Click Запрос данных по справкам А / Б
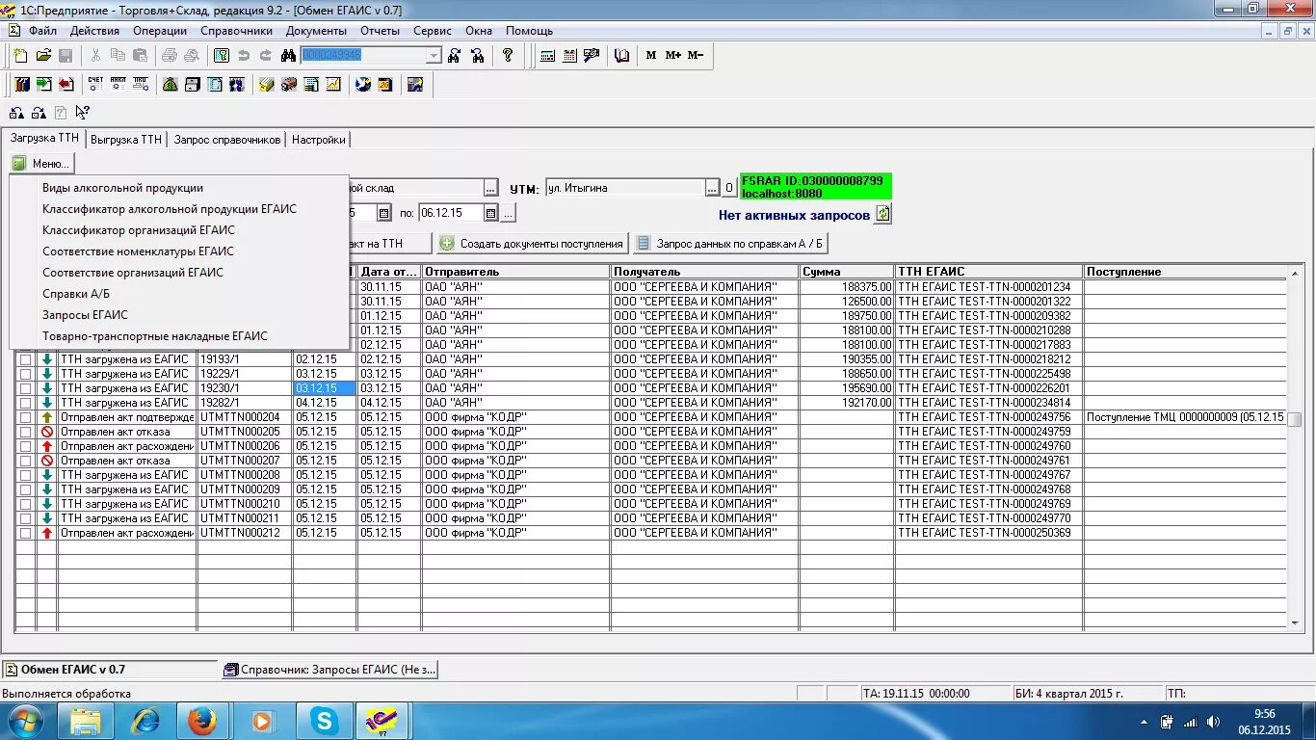Image resolution: width=1316 pixels, height=740 pixels. point(731,244)
